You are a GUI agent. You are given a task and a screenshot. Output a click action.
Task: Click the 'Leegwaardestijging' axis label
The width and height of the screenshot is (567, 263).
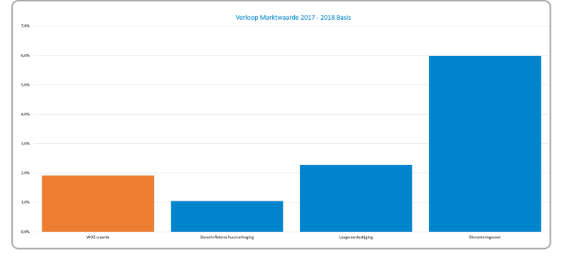[x=356, y=237]
